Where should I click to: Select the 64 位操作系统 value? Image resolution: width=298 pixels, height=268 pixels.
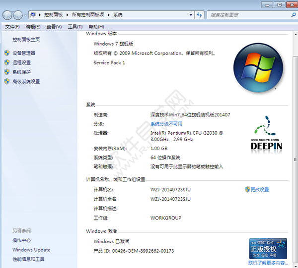coord(165,158)
